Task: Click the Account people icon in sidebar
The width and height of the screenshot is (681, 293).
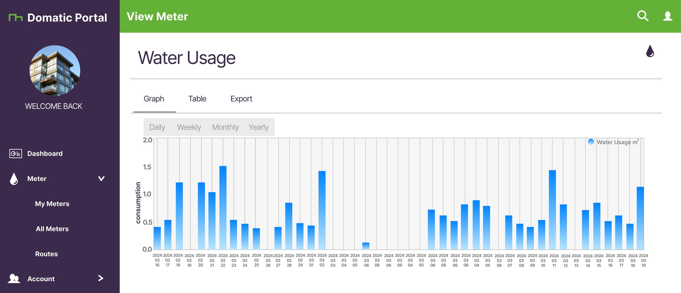Action: tap(14, 279)
